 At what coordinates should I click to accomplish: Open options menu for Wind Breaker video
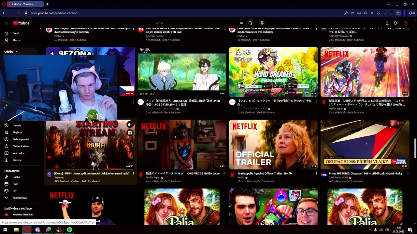click(316, 101)
